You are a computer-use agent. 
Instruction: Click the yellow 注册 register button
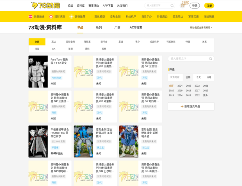(209, 6)
